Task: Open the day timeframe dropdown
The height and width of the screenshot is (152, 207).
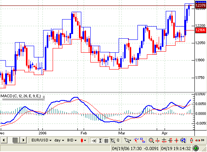Action: pos(59,140)
